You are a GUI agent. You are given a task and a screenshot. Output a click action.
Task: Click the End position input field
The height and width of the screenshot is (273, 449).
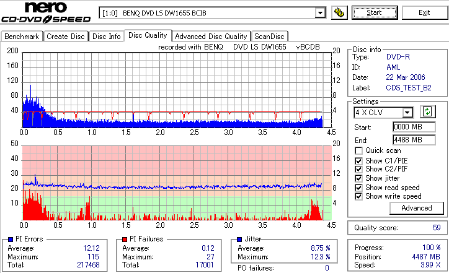pyautogui.click(x=414, y=140)
